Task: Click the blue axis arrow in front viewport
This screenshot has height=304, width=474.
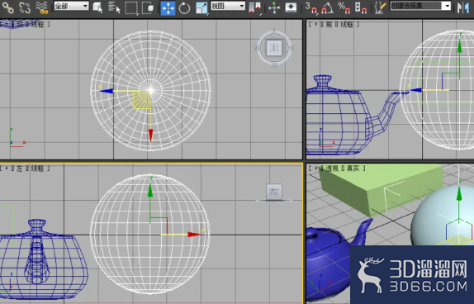Action: click(x=416, y=90)
